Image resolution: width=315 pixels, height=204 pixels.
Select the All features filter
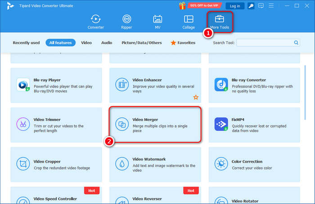pyautogui.click(x=60, y=43)
